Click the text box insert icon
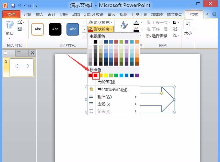Viewport: 220px width, 162px height. click(x=19, y=29)
